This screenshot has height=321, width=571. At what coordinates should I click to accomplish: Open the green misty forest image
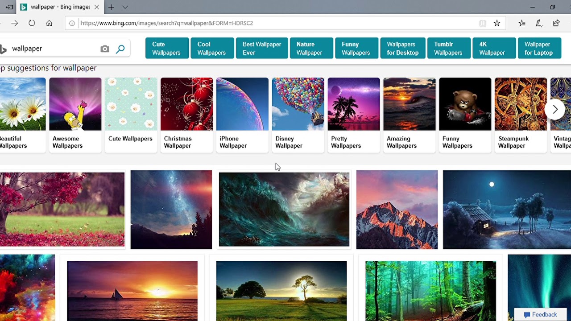[430, 291]
